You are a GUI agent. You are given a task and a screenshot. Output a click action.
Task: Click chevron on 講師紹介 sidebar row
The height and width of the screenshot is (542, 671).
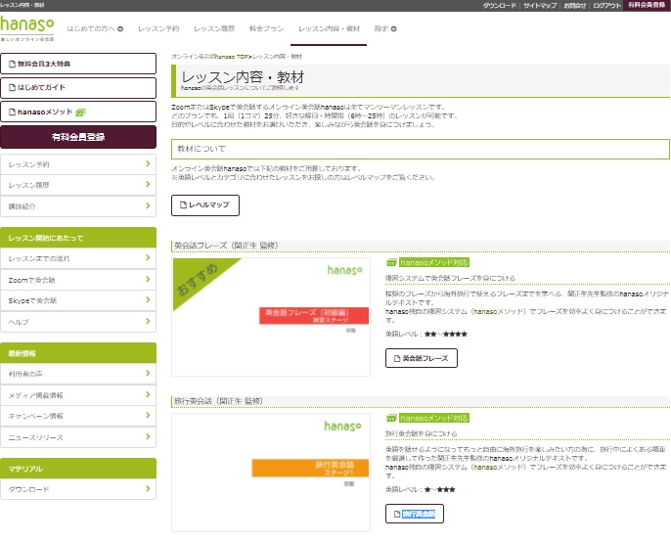click(x=148, y=205)
